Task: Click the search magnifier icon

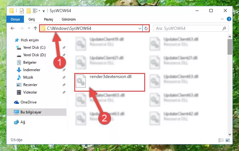Action: point(224,28)
